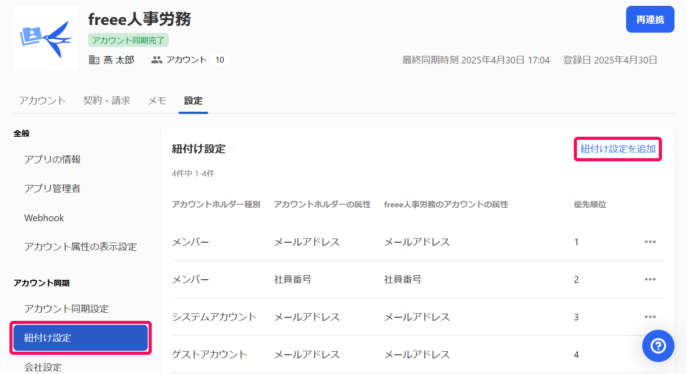Click the company building icon beside 燕 太郎
687x374 pixels.
click(x=94, y=60)
